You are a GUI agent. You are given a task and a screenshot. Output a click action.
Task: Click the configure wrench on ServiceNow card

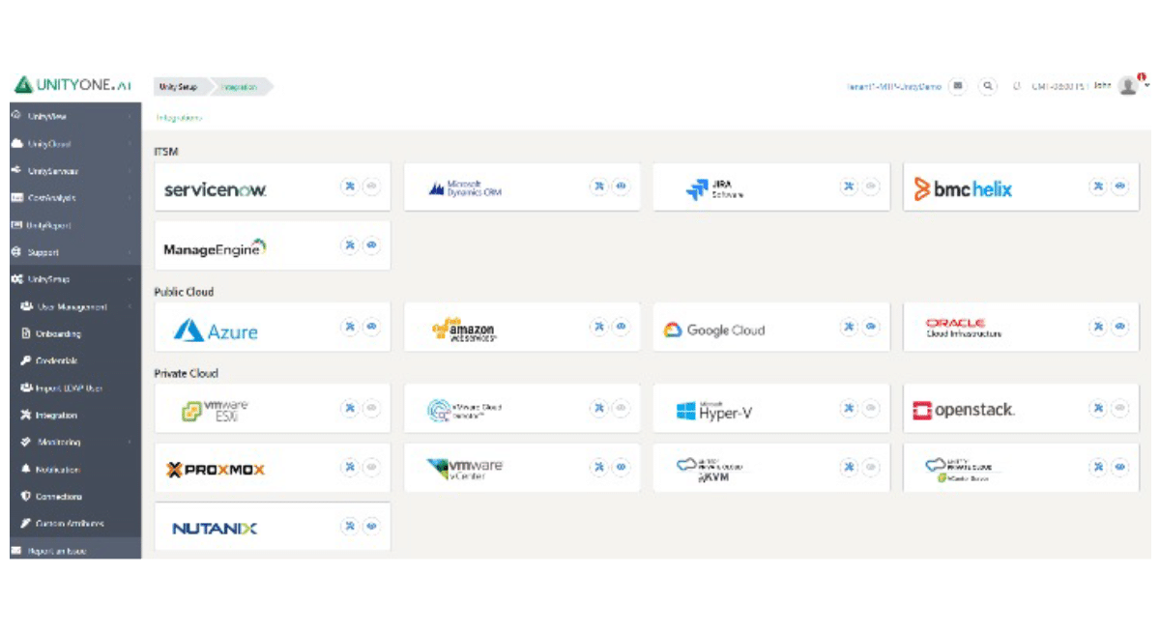tap(349, 187)
